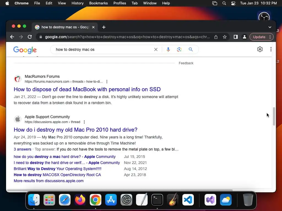Open 'how do you destroy a mac hard drive?' link
Screen dimensions: 282x211
pyautogui.click(x=64, y=157)
